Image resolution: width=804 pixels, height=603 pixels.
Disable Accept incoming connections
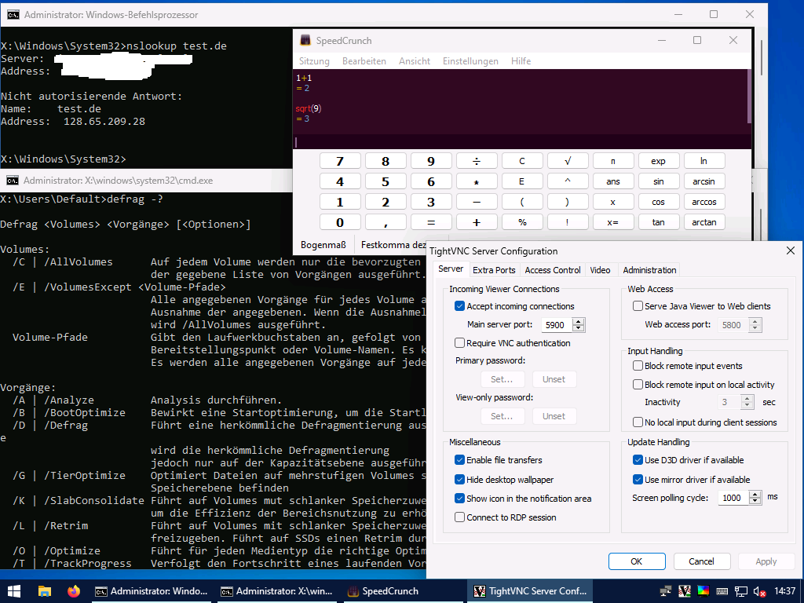[x=460, y=306]
